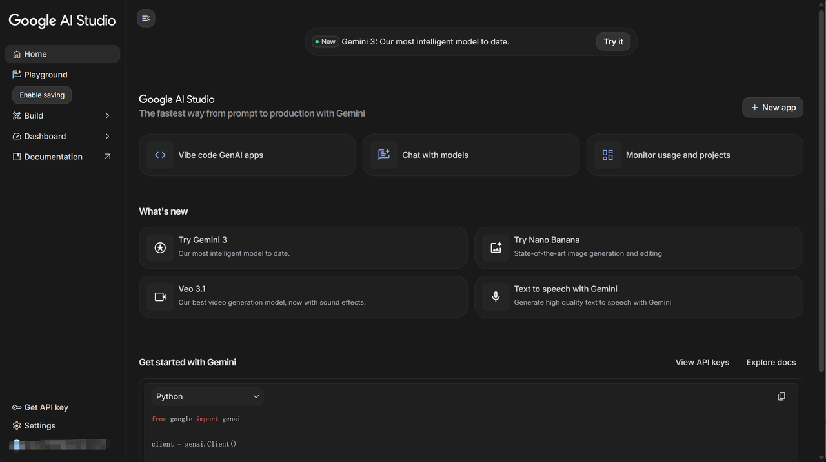Expand the Build section
826x462 pixels.
(62, 115)
